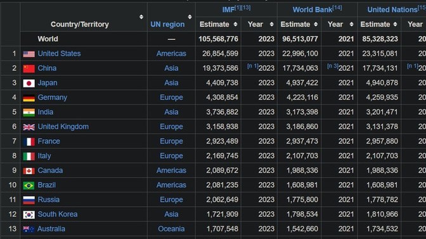This screenshot has width=426, height=239.
Task: Open the United Kingdom country link
Action: [x=63, y=127]
